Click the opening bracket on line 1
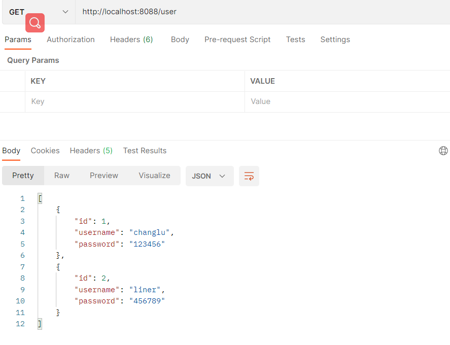Image resolution: width=450 pixels, height=345 pixels. (x=40, y=198)
